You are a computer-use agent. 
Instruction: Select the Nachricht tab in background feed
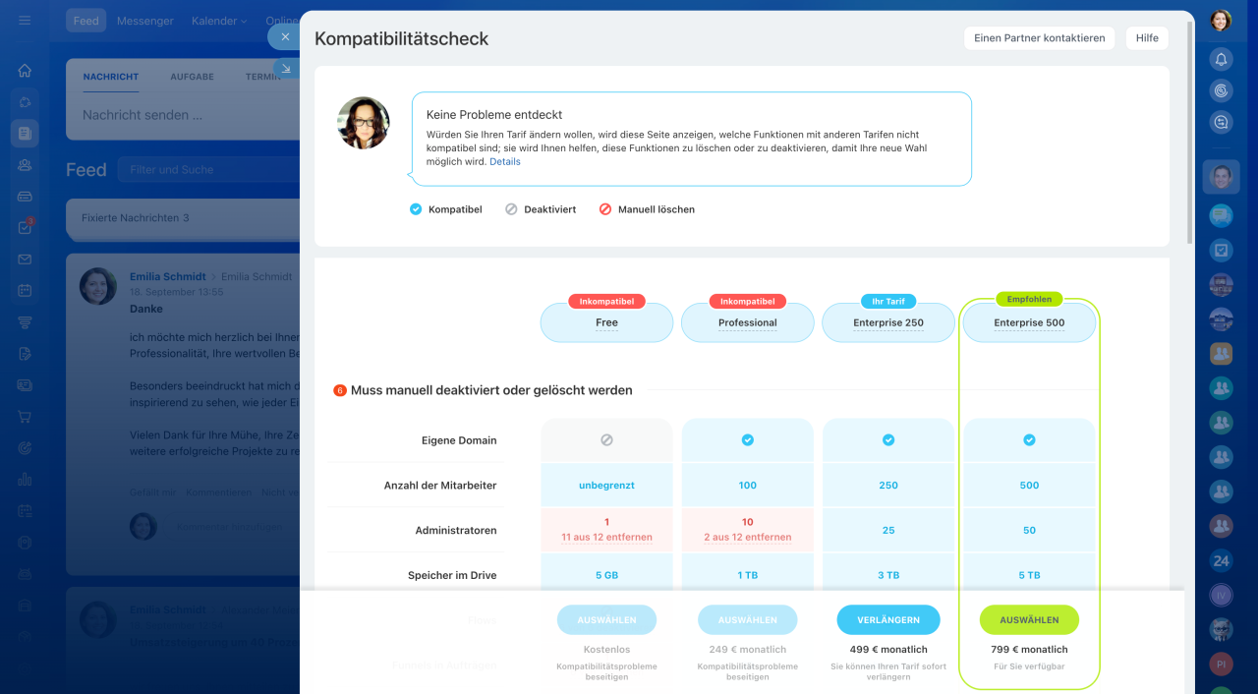[x=111, y=77]
